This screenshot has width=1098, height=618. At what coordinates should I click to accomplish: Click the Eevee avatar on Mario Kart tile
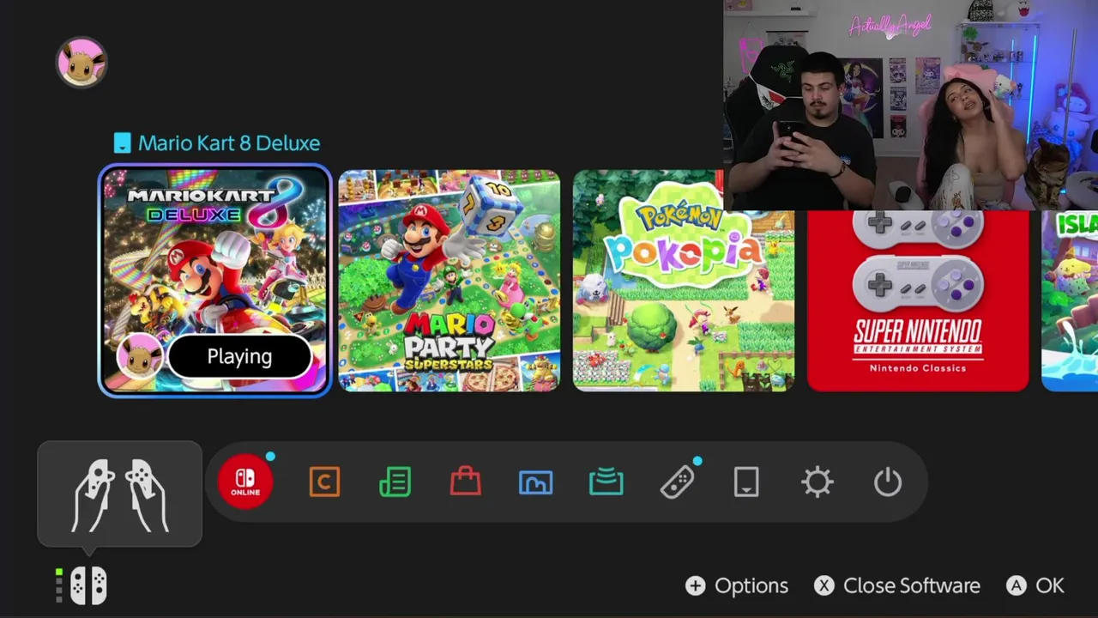tap(139, 356)
